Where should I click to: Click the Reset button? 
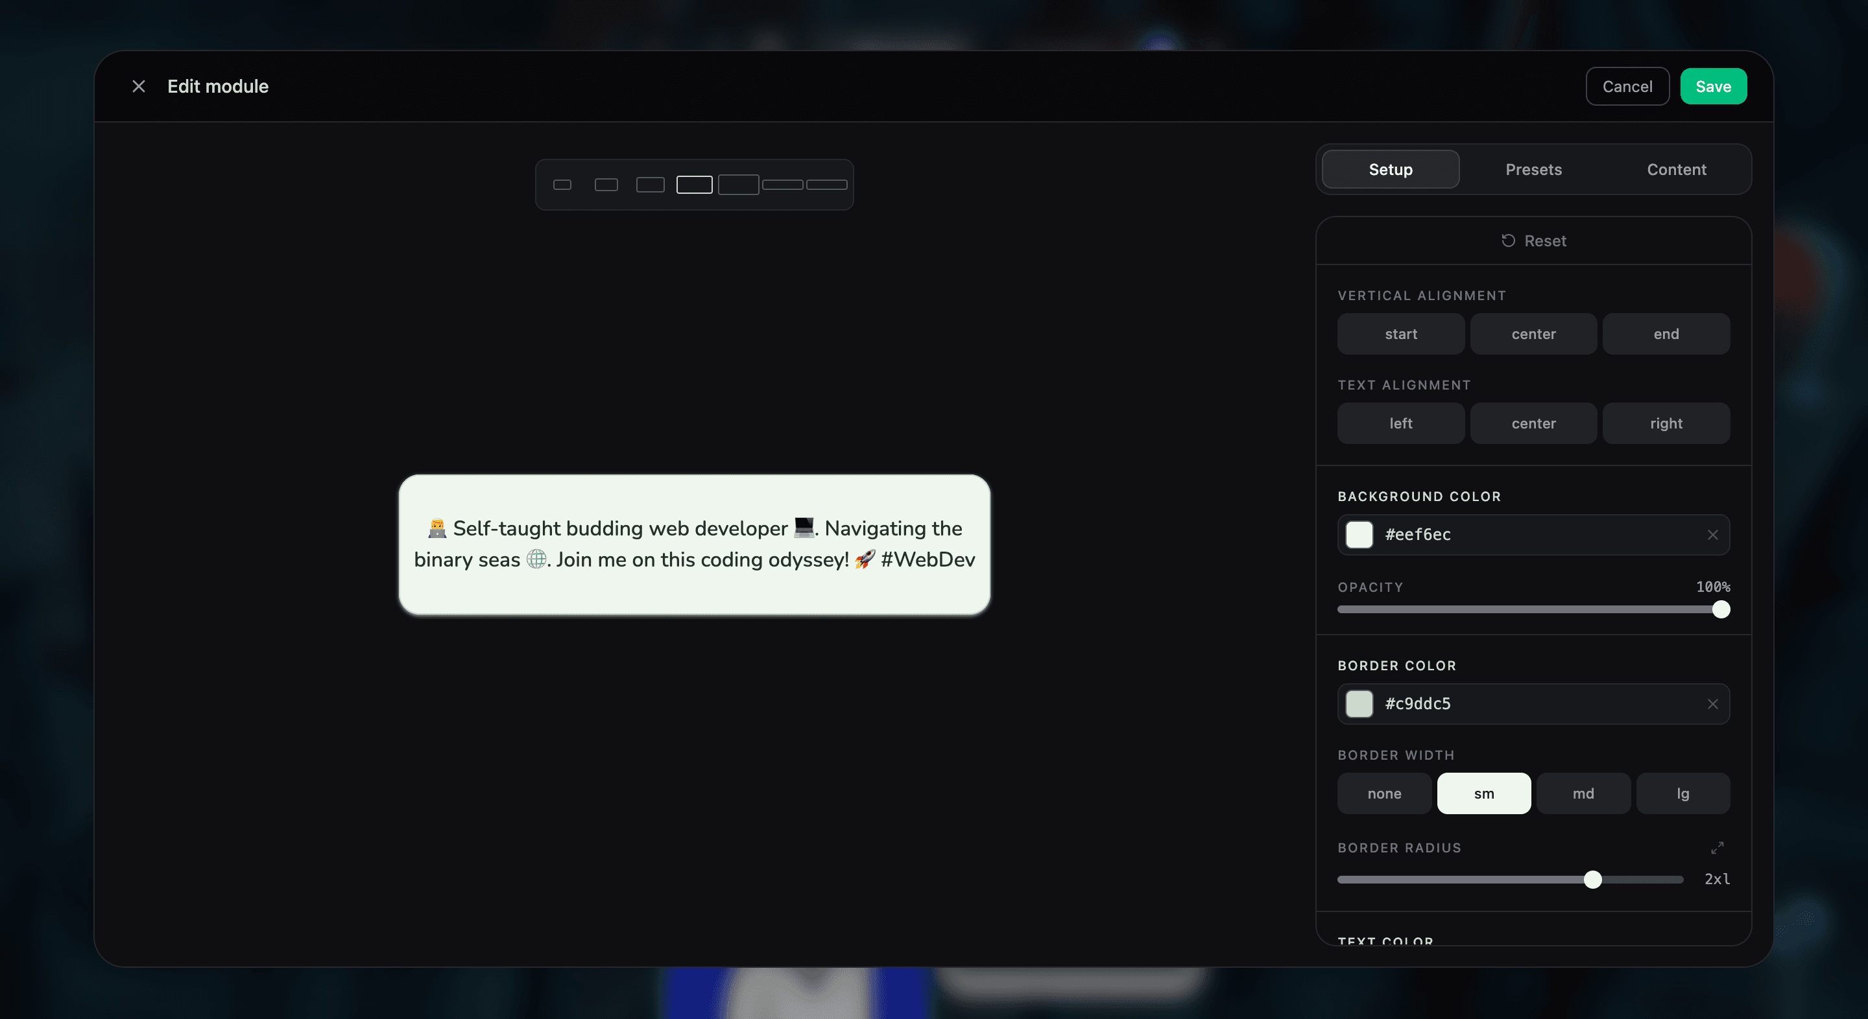pos(1533,240)
